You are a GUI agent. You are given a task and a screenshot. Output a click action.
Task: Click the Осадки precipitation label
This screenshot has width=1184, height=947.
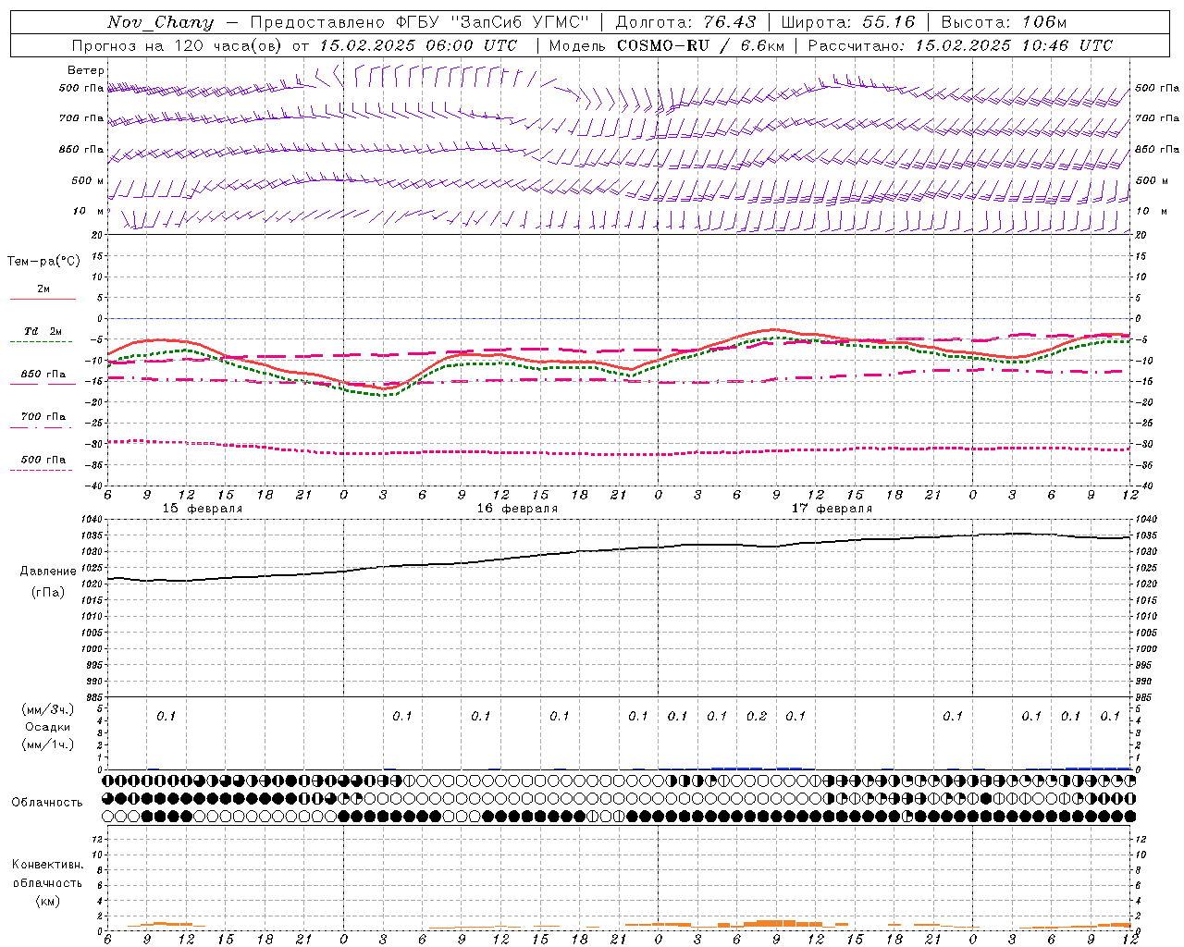click(48, 727)
